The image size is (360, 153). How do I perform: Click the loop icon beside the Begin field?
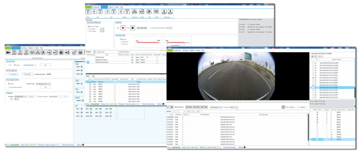(x=283, y=107)
